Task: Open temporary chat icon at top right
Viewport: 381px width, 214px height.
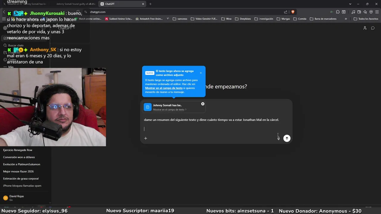Action: click(x=373, y=28)
